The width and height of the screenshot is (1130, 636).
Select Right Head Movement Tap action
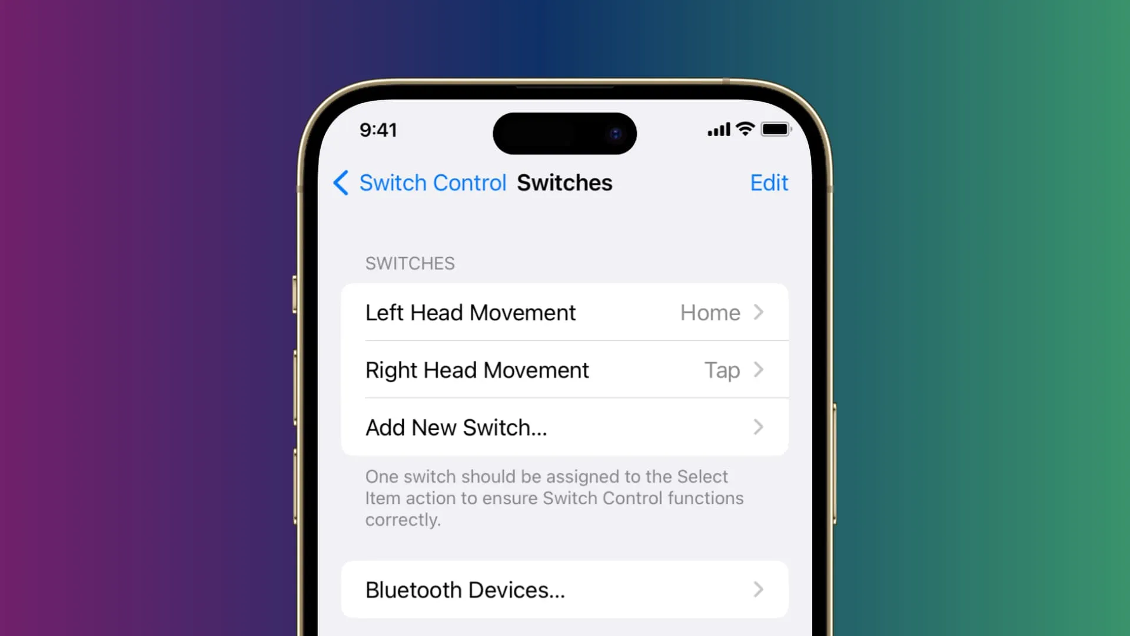click(564, 370)
